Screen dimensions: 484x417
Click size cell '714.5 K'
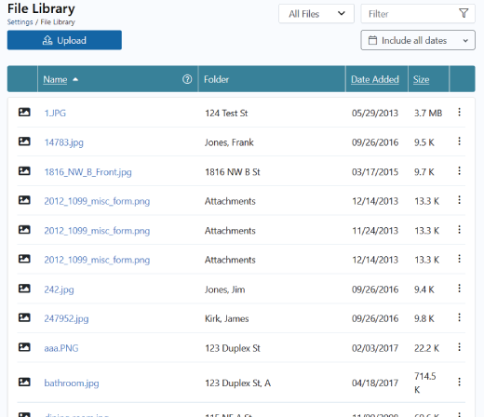click(425, 383)
